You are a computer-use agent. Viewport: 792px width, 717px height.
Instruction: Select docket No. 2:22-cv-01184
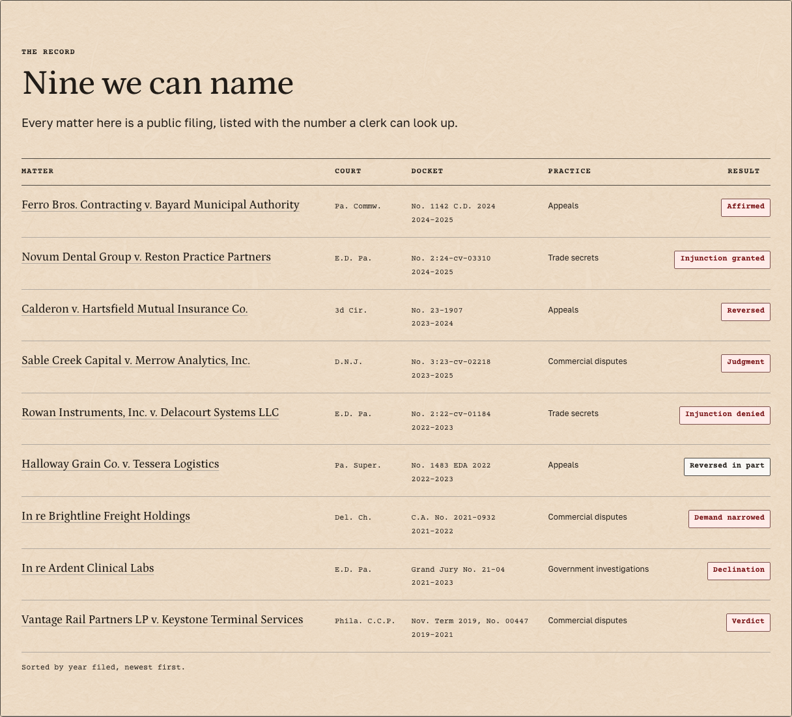point(451,414)
